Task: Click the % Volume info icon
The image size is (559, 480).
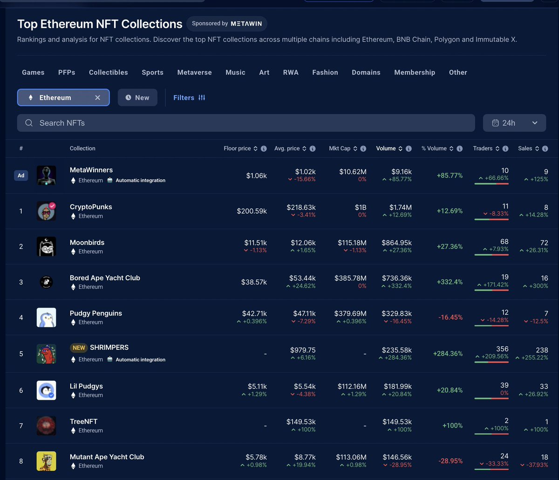Action: (460, 149)
